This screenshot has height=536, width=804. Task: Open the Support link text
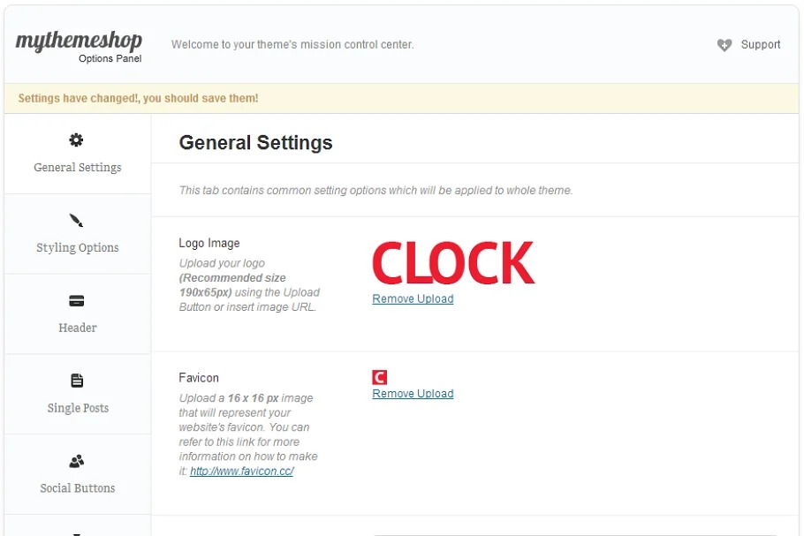tap(761, 45)
